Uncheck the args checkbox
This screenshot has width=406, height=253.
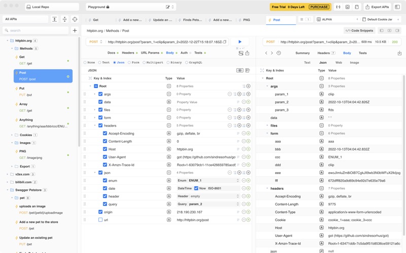[100, 94]
